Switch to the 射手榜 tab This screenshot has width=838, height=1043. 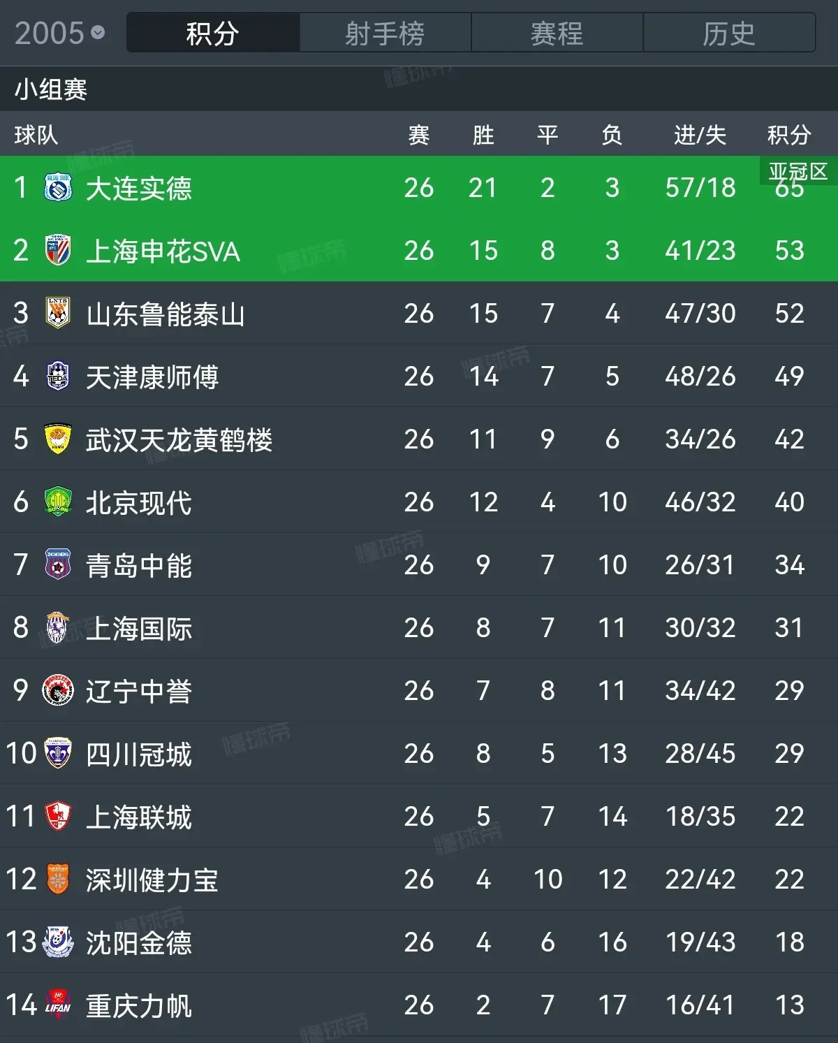point(385,33)
